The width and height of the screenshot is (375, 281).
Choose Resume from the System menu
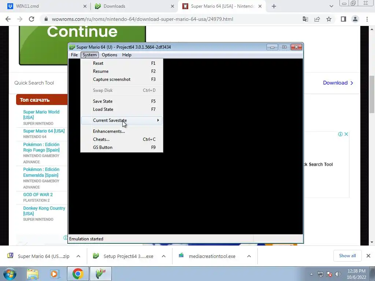tap(122, 71)
